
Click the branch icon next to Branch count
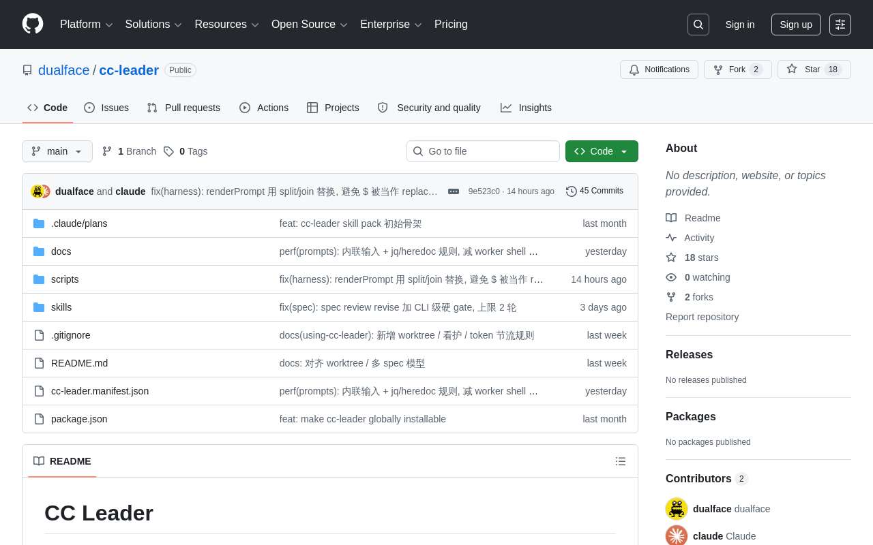[x=107, y=151]
